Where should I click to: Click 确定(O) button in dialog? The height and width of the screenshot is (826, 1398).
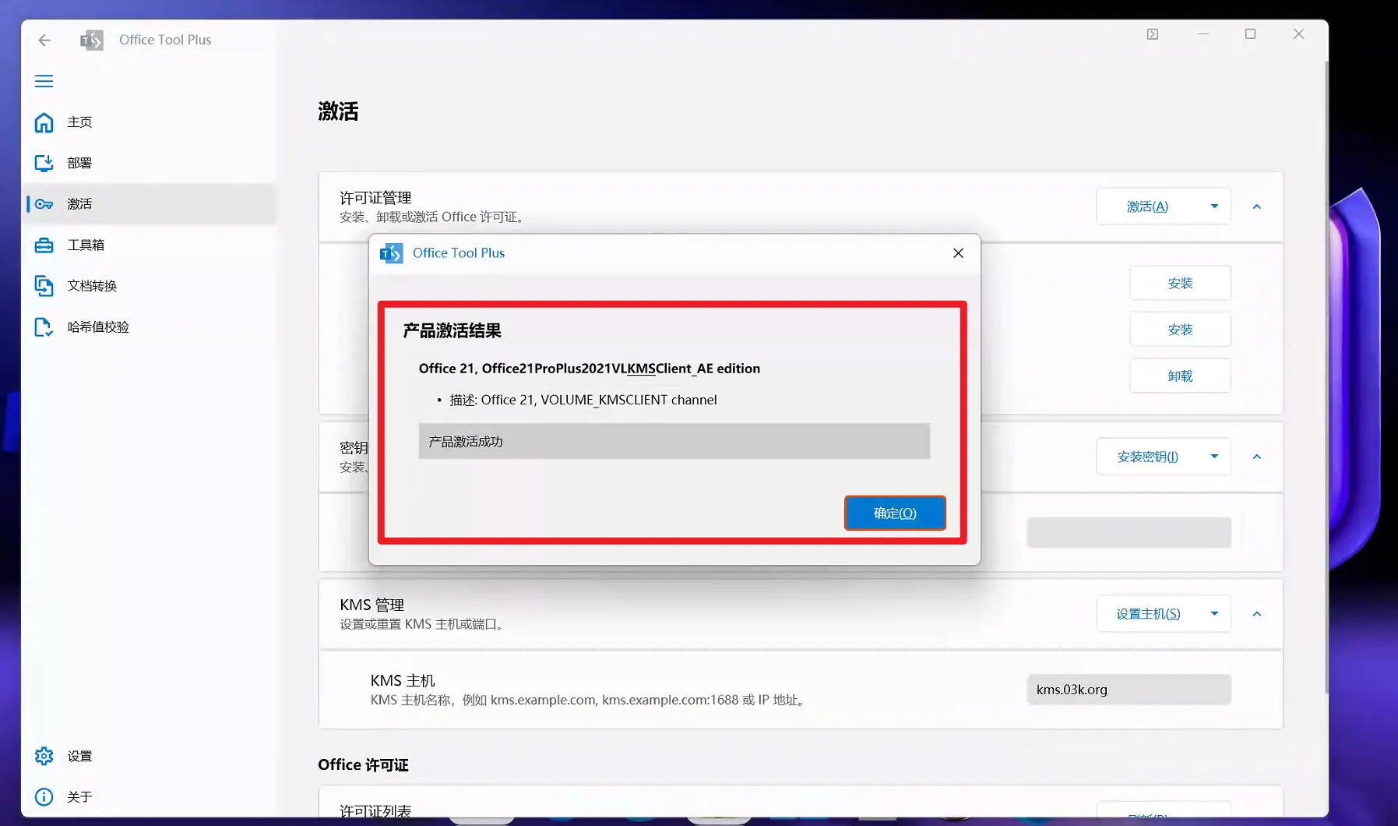(895, 513)
